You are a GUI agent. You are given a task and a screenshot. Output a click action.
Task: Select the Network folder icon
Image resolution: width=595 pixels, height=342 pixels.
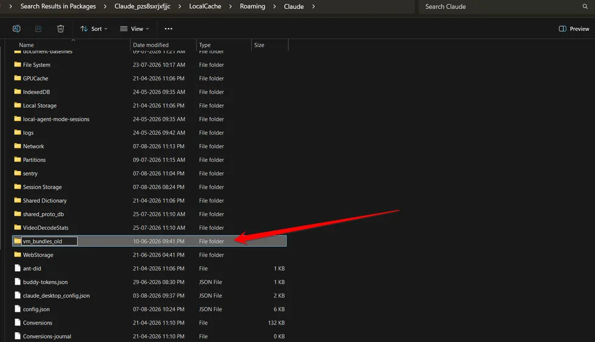pyautogui.click(x=18, y=146)
